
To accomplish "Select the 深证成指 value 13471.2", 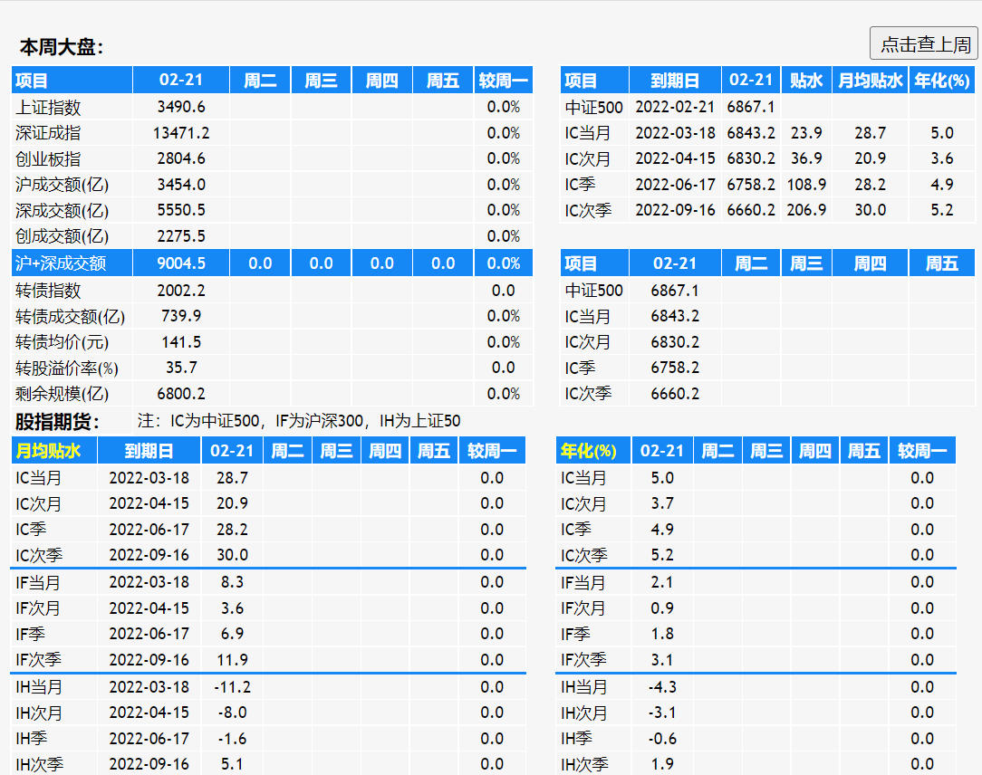I will 181,133.
